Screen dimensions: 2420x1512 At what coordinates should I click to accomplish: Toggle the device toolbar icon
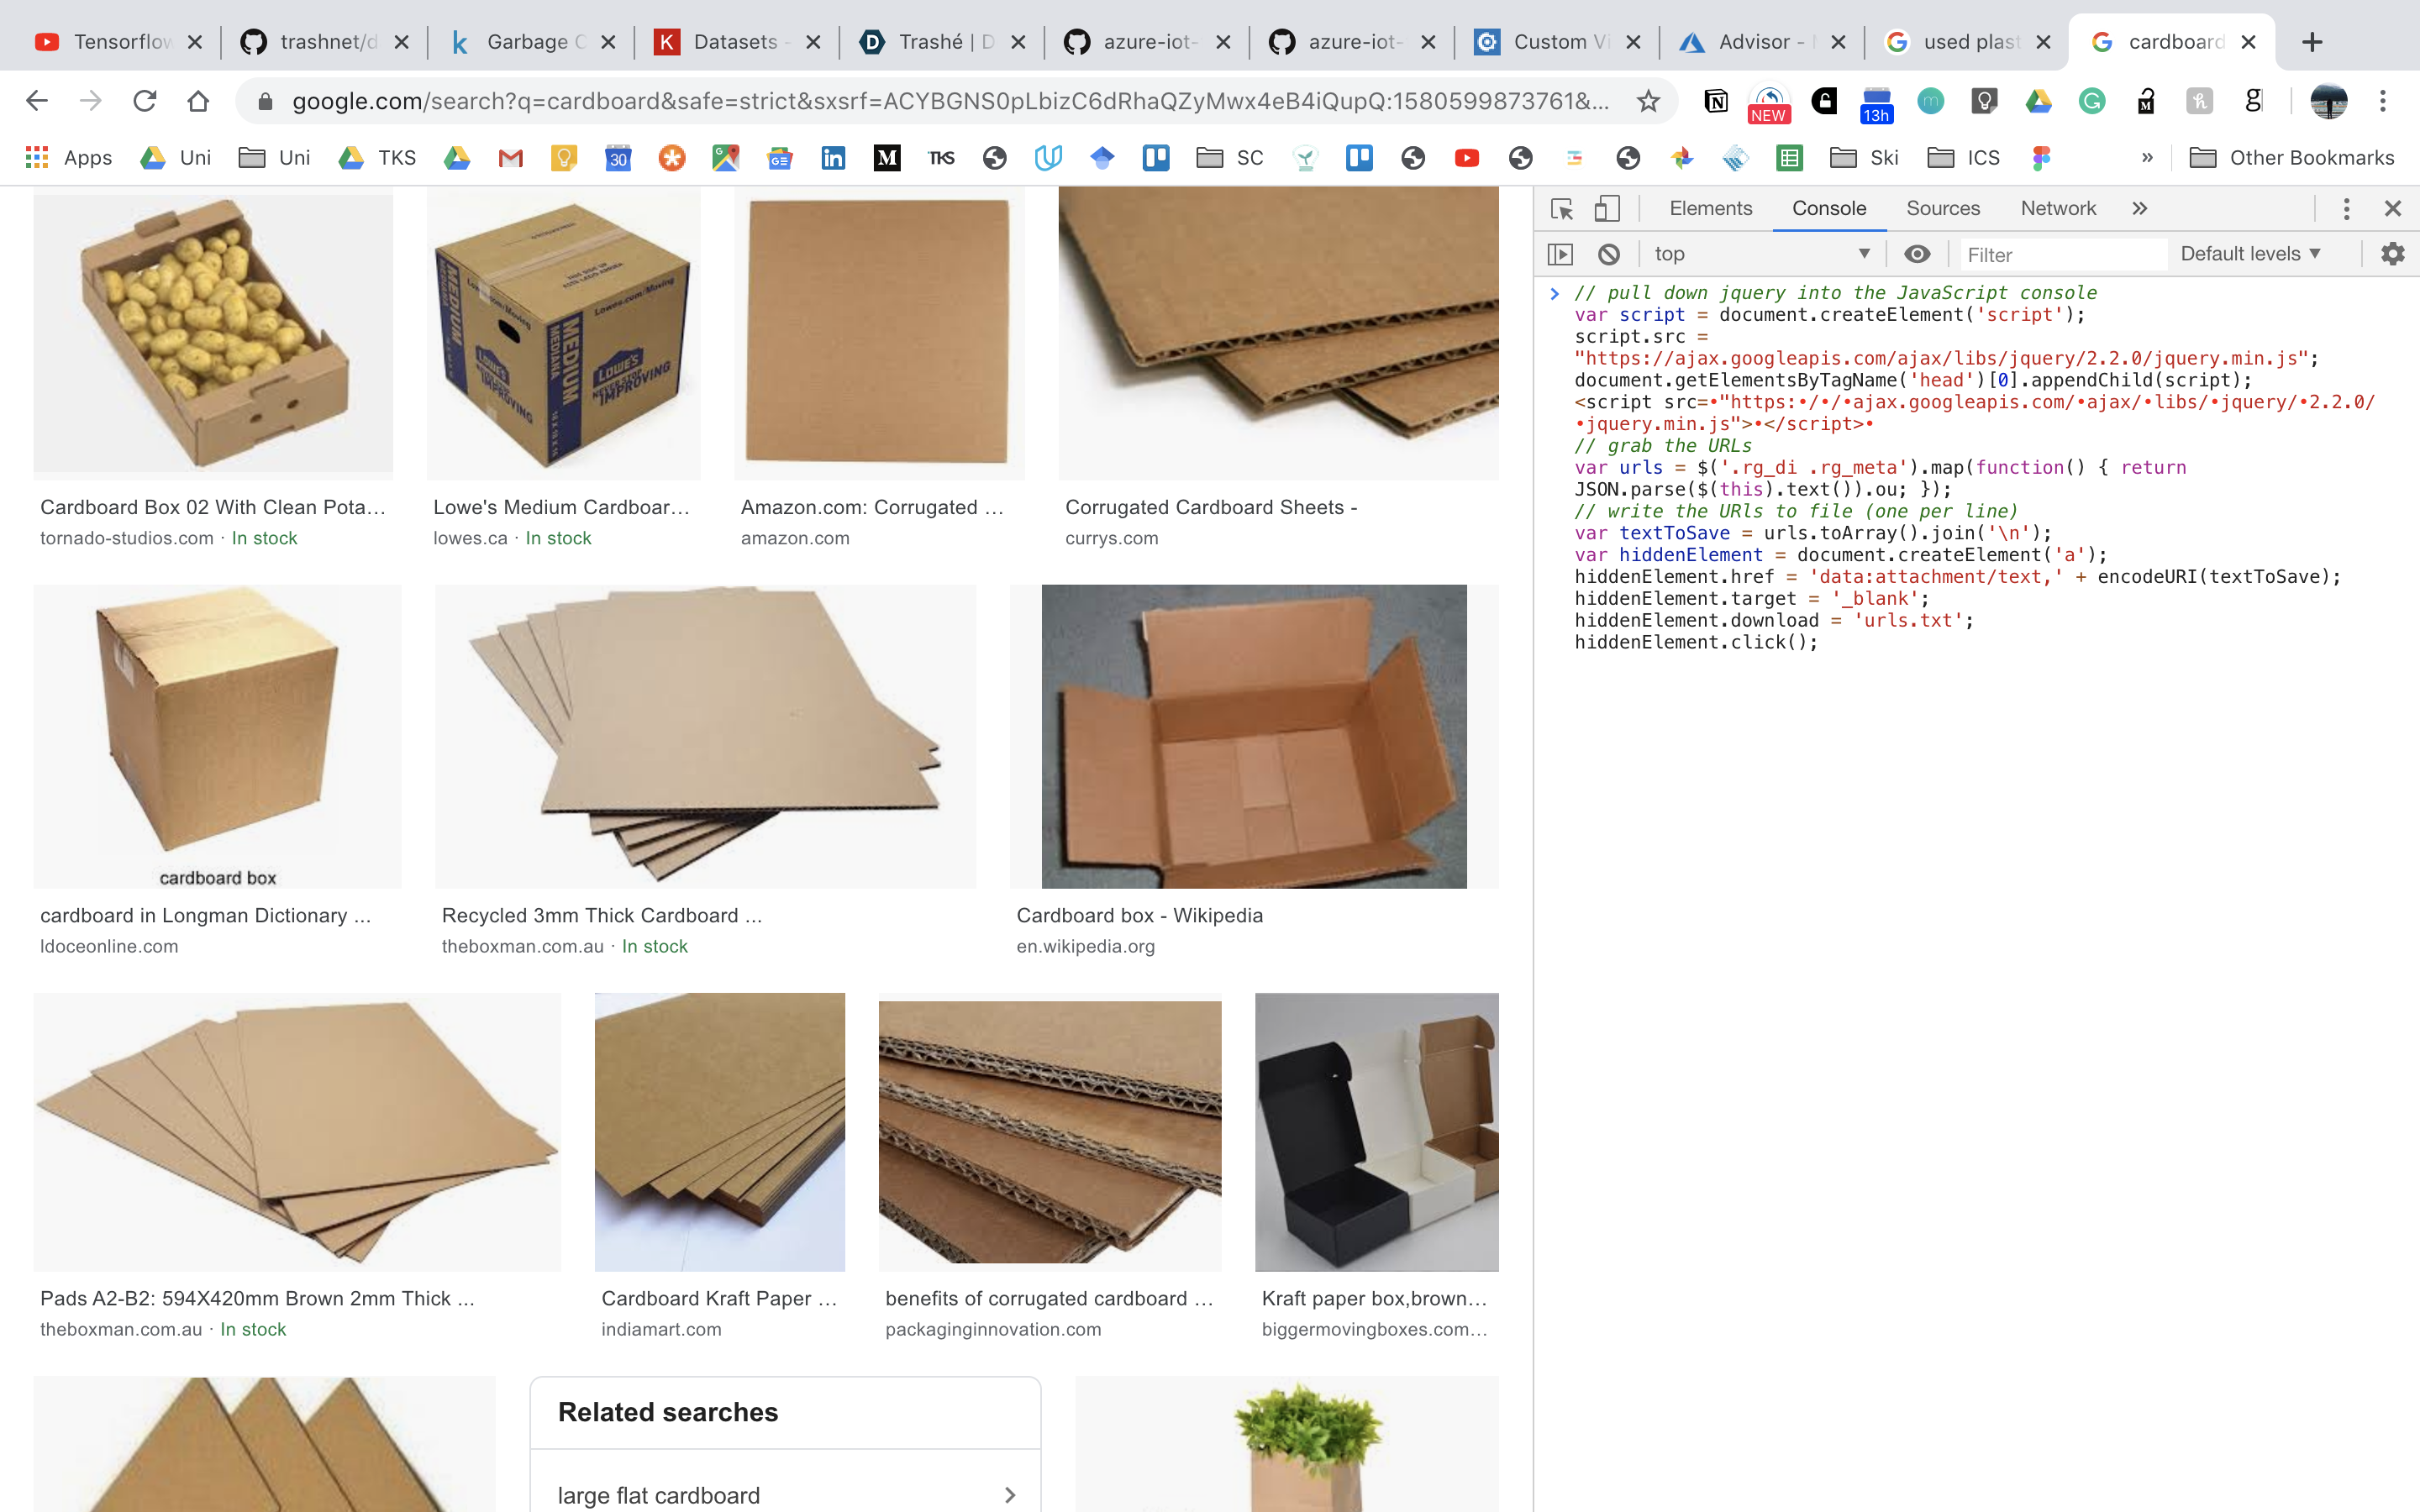1606,208
